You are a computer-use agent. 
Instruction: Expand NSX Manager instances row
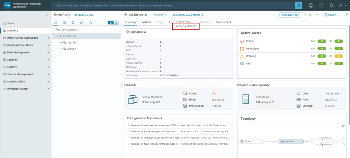coord(129,144)
